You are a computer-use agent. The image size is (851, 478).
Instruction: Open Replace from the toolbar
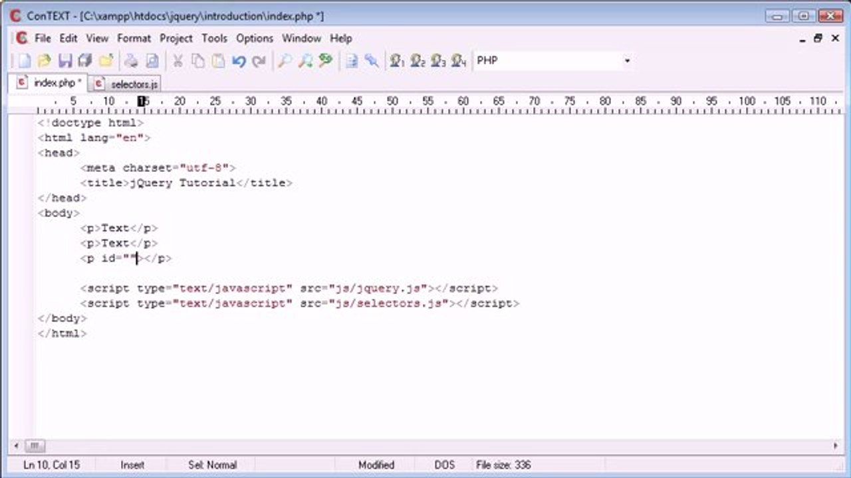pyautogui.click(x=325, y=61)
